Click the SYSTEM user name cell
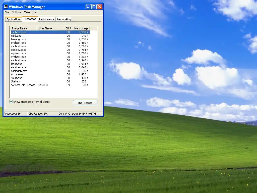 (x=43, y=85)
